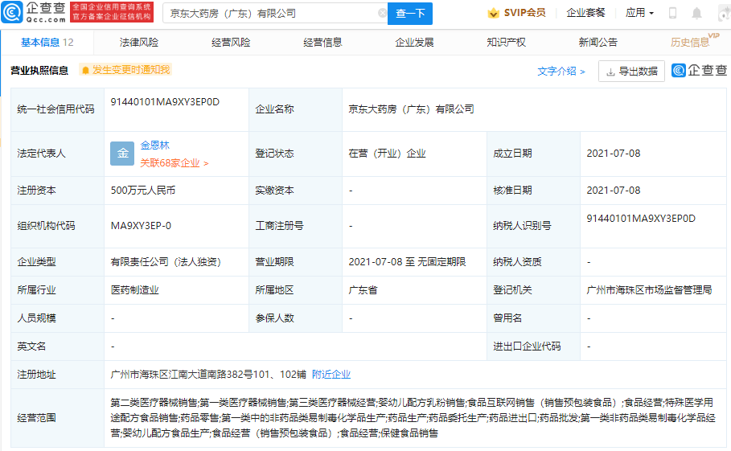
Task: Open the 历史信息 VIP tab
Action: pos(691,43)
